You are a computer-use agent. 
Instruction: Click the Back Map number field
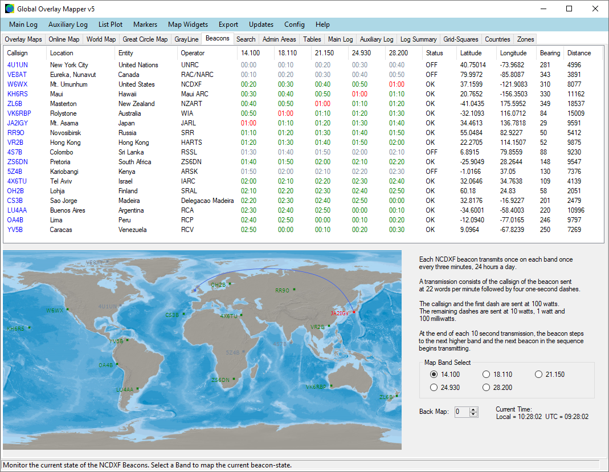(462, 412)
